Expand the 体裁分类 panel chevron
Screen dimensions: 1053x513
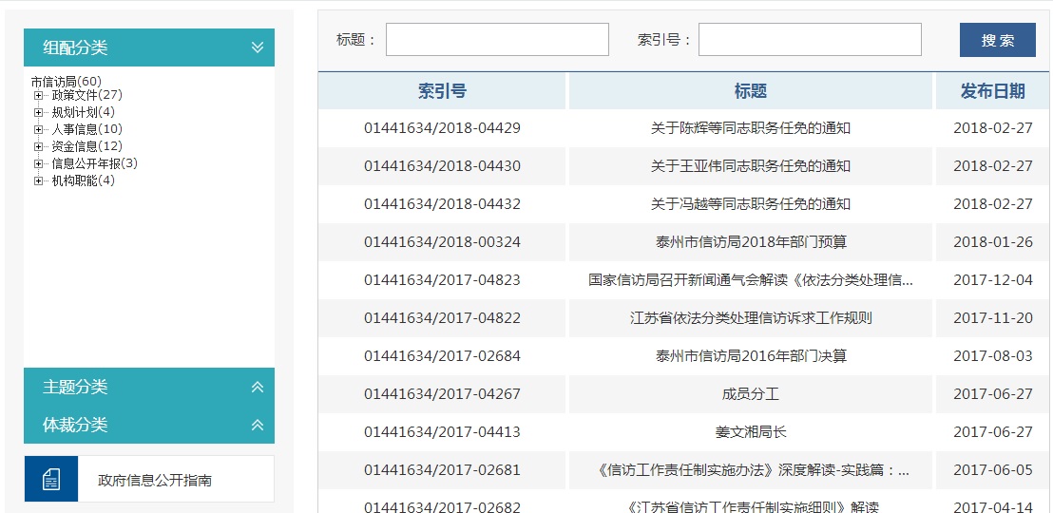(258, 425)
